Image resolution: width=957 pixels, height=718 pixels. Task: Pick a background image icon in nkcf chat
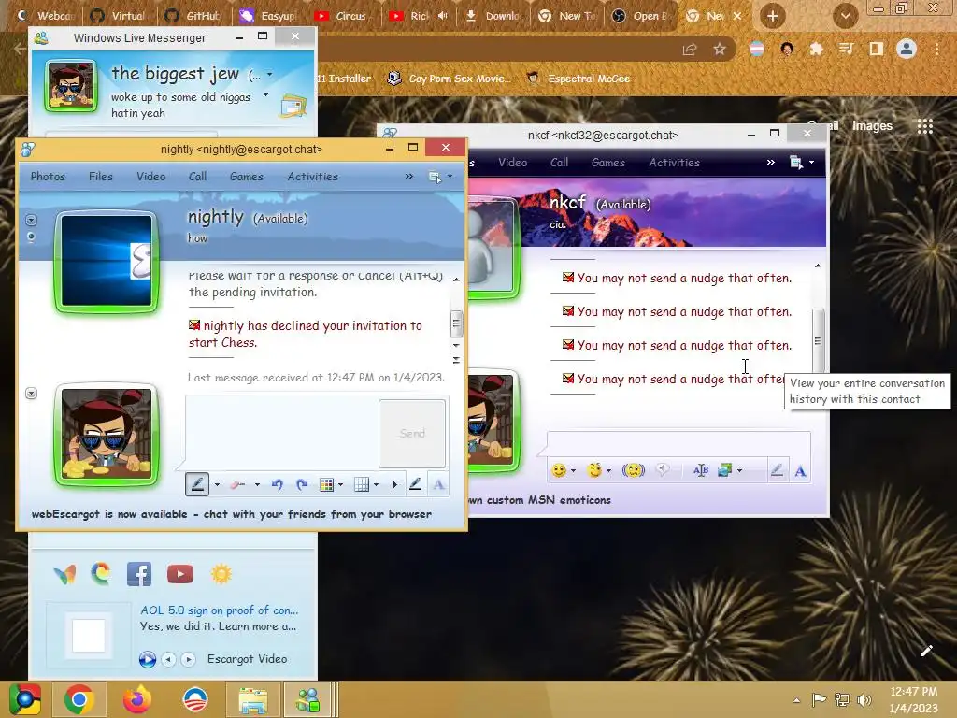724,470
